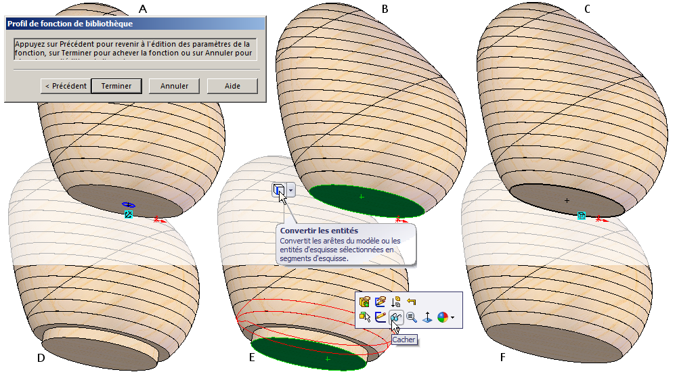Click the Convertir les entités tooltip title
The image size is (677, 372).
pos(319,231)
